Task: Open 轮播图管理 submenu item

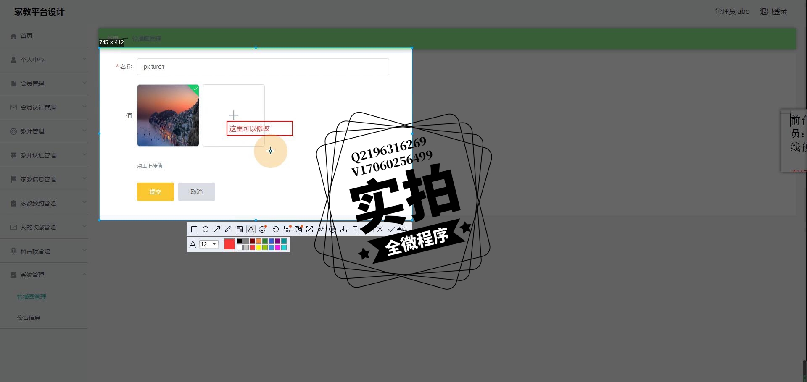Action: 32,297
